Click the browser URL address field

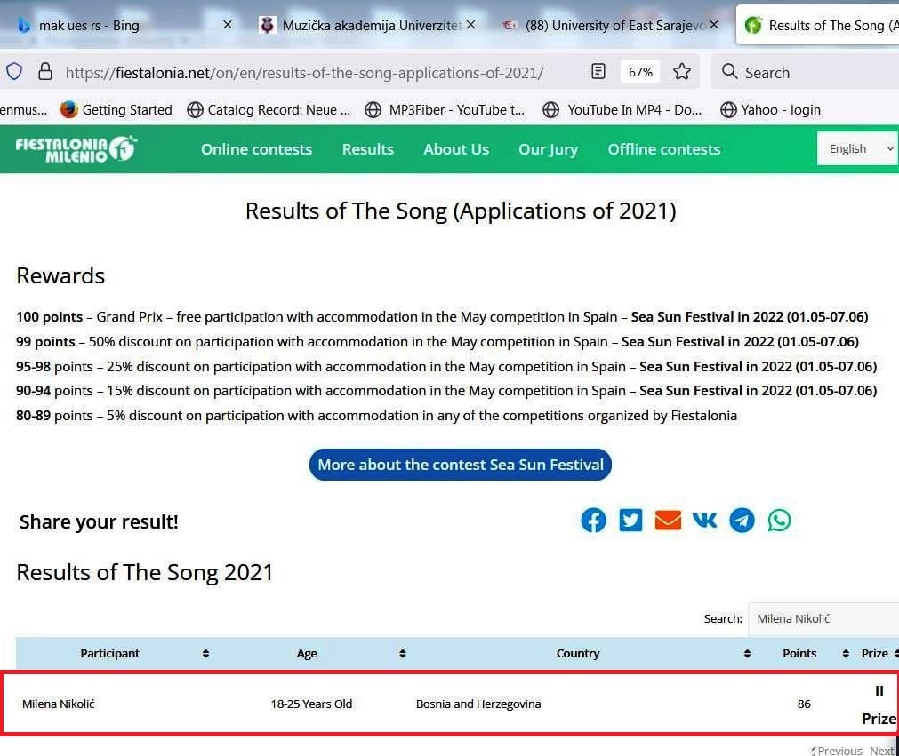[304, 73]
